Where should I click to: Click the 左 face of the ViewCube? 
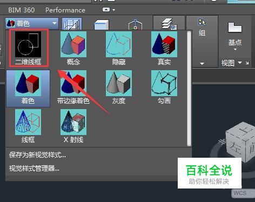(236, 148)
